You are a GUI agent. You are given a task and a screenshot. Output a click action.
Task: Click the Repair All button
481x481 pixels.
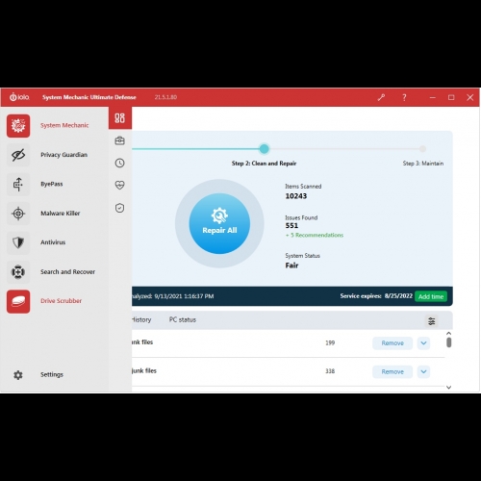coord(219,223)
